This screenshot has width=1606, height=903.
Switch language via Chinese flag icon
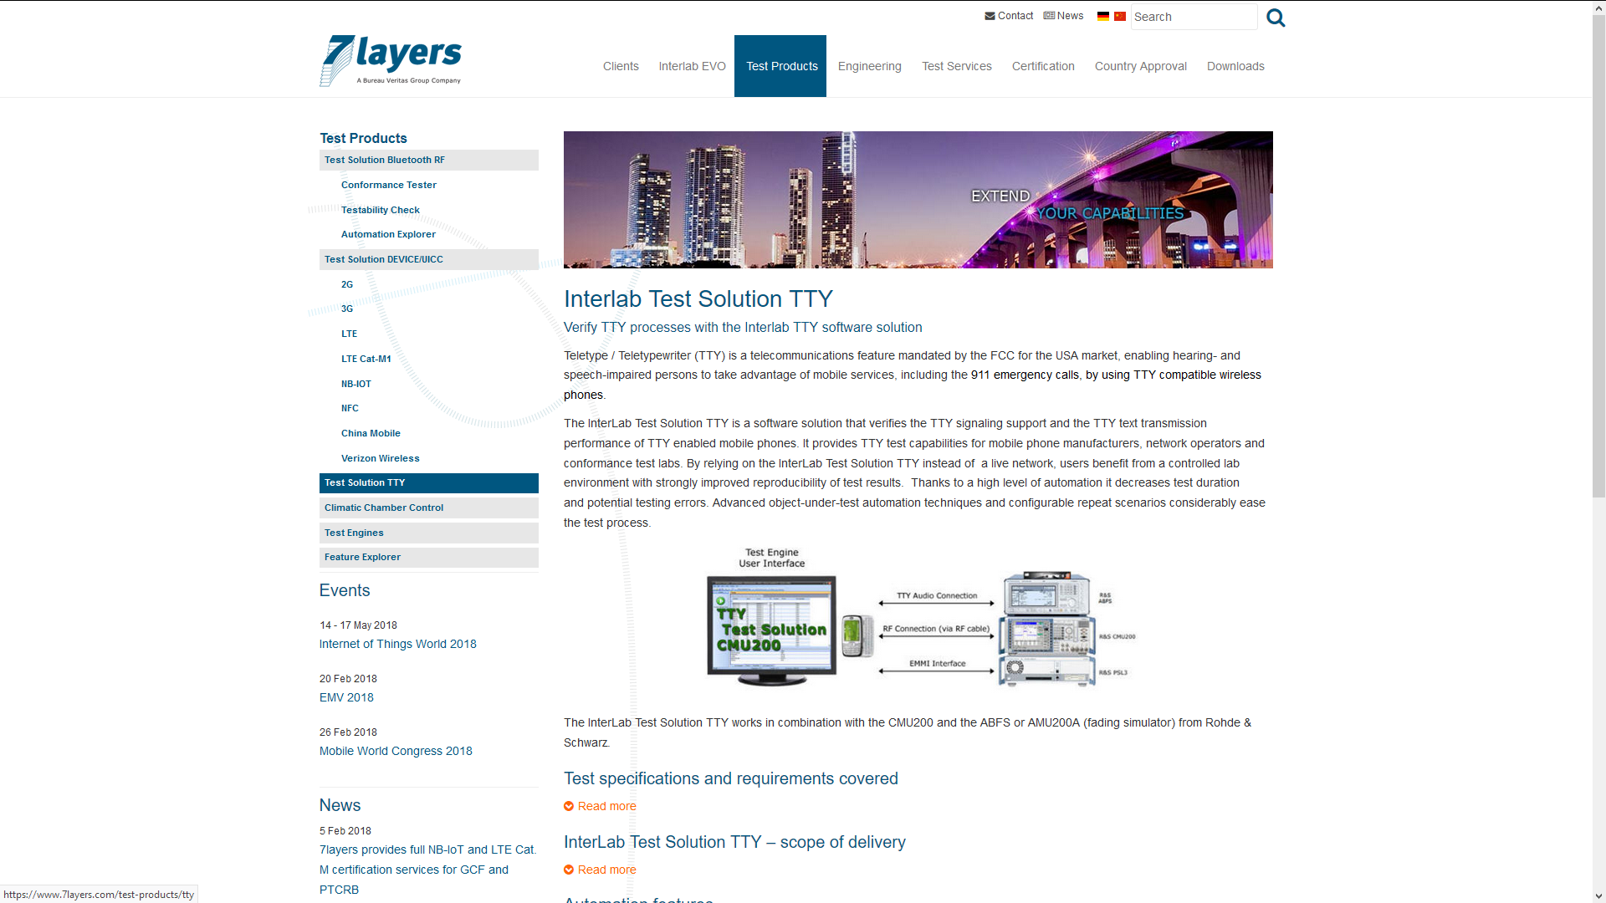click(1119, 16)
